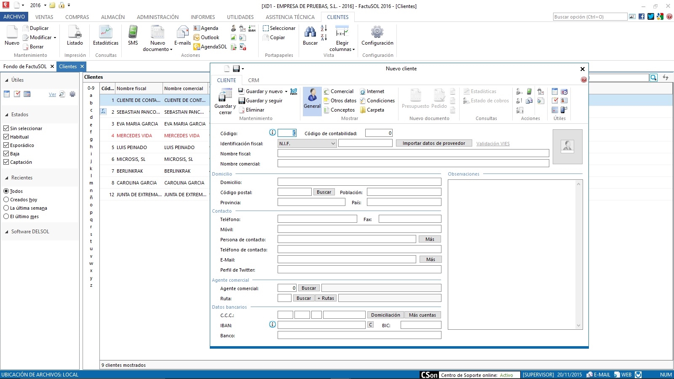Click Duplicar in Mantenimiento group
The height and width of the screenshot is (379, 674).
pyautogui.click(x=36, y=28)
